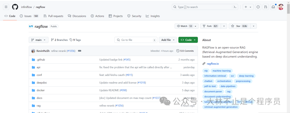This screenshot has width=290, height=113.
Task: Open the issues icon in header
Action: coord(258,7)
